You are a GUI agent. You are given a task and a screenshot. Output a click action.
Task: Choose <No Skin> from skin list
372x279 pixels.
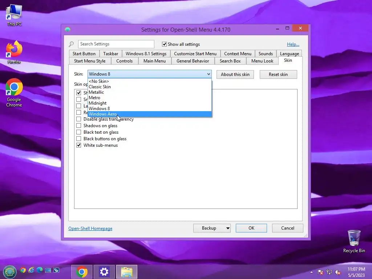(x=150, y=81)
